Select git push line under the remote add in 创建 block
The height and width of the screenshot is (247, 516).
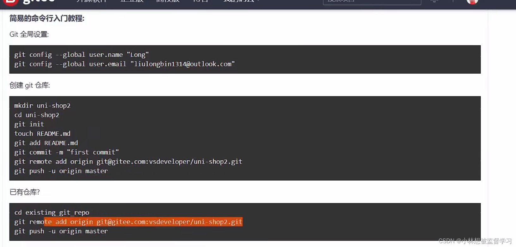click(61, 171)
